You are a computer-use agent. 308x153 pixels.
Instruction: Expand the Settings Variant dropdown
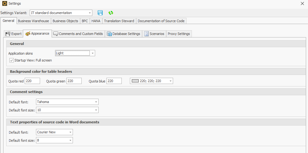click(x=90, y=13)
